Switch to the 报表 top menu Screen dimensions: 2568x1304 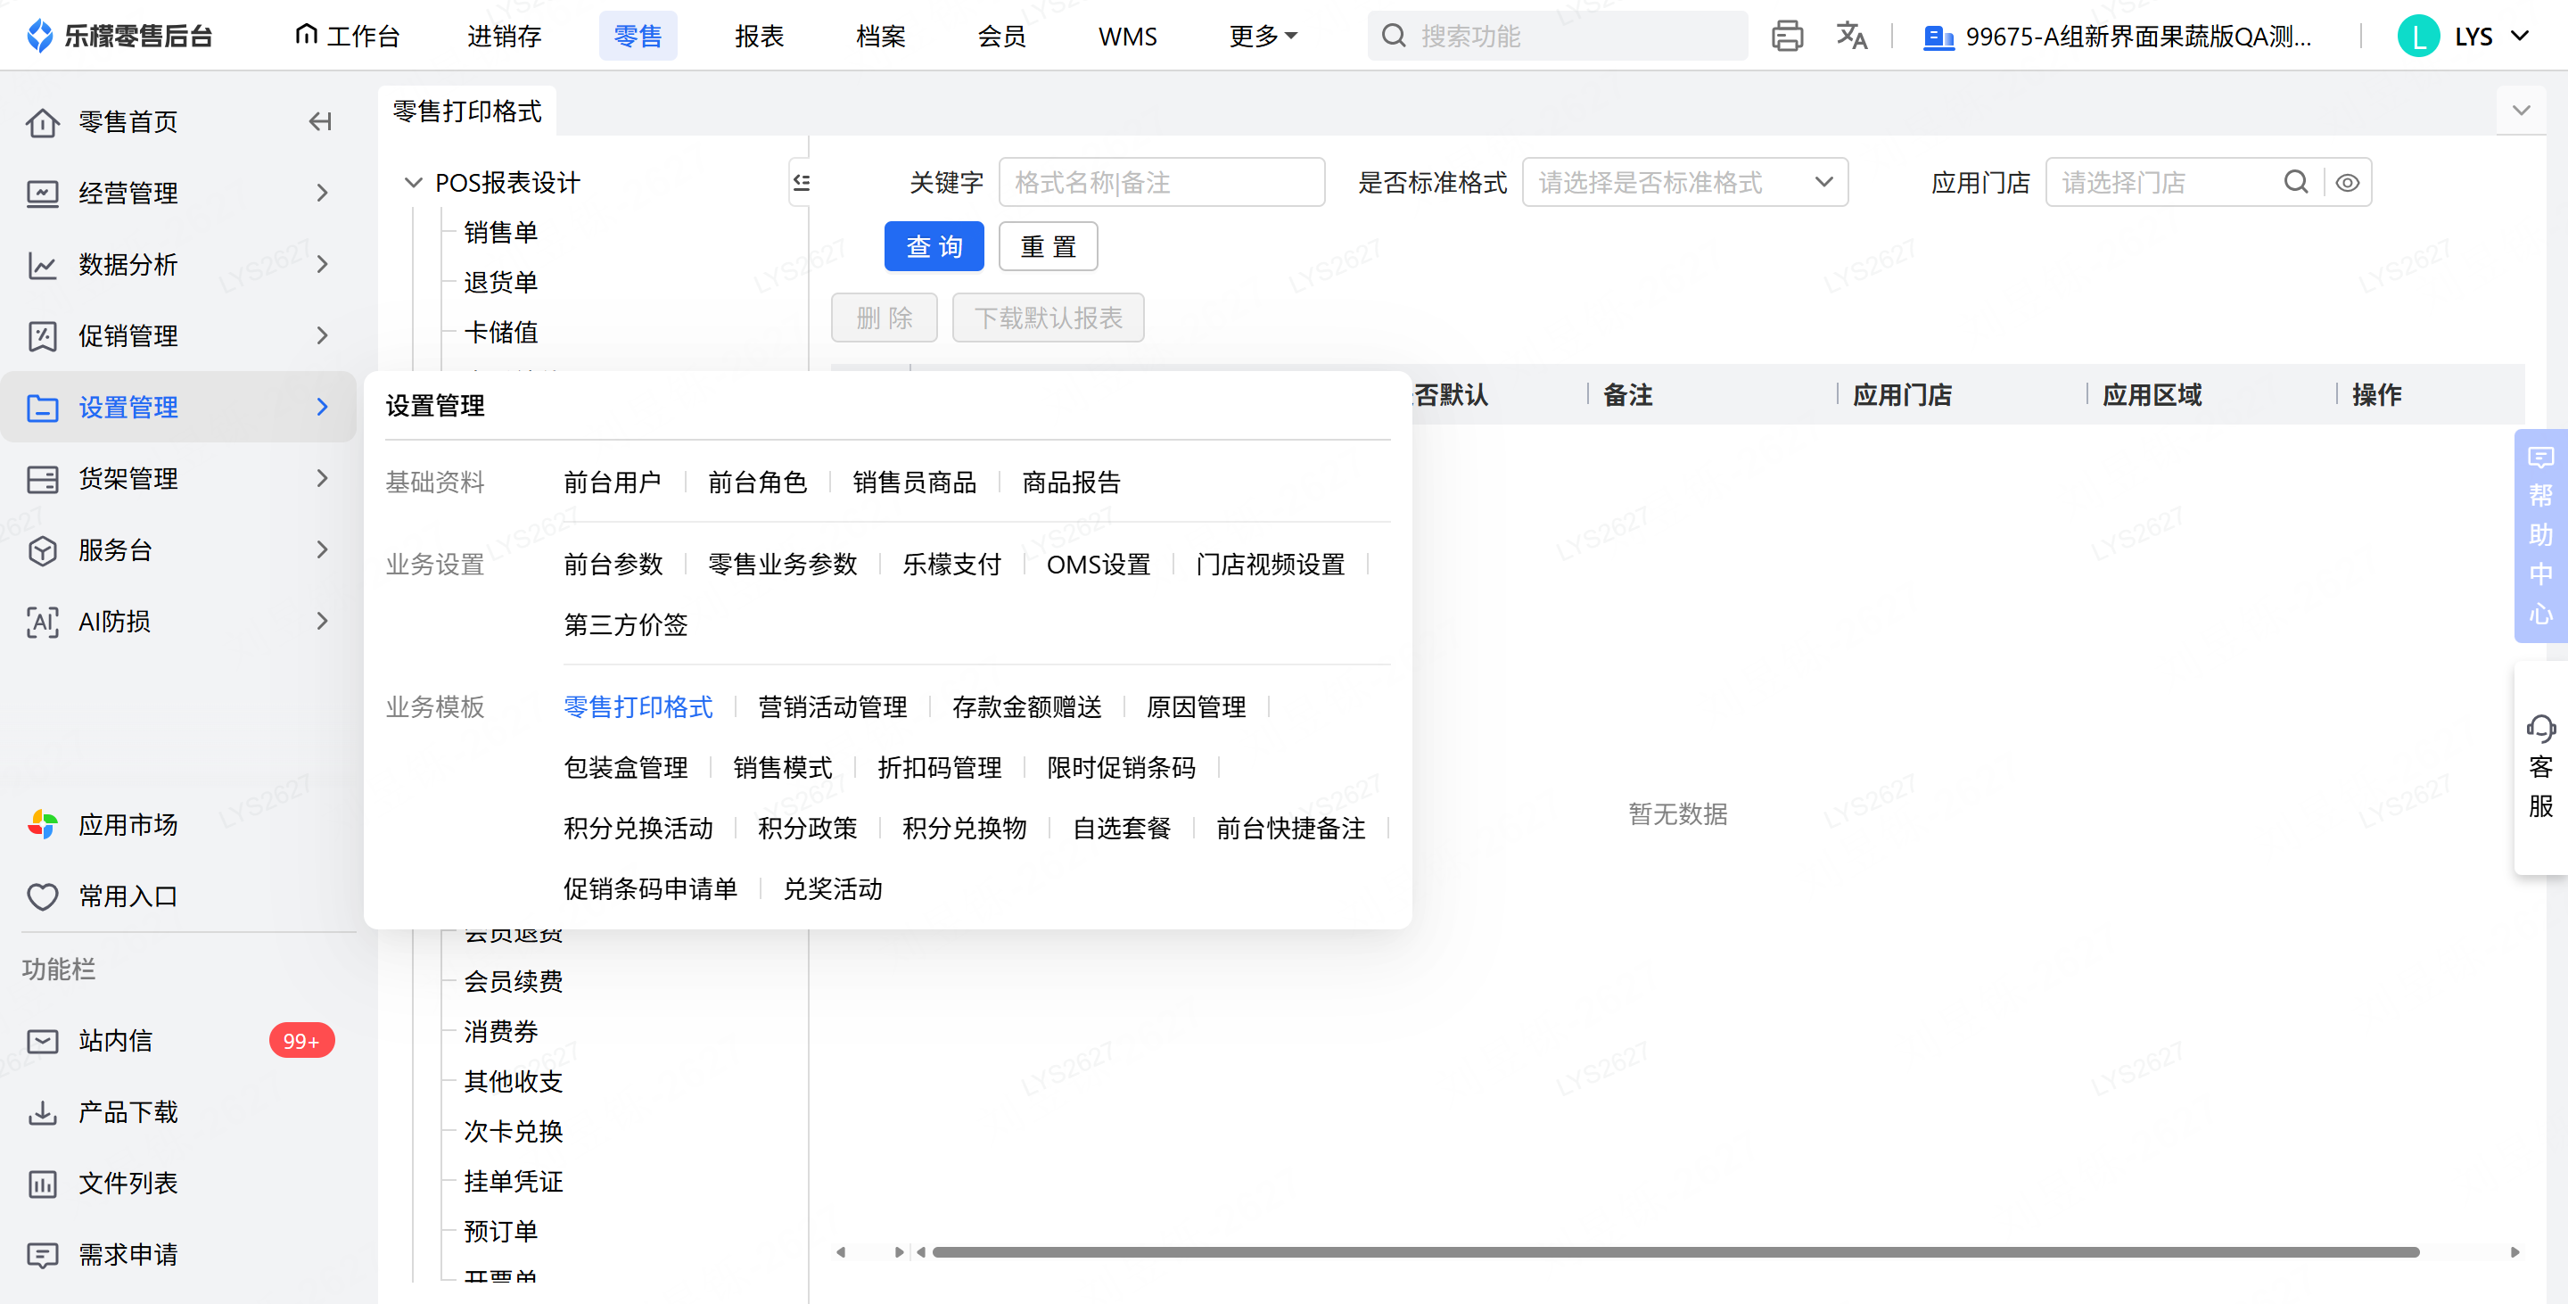[760, 36]
